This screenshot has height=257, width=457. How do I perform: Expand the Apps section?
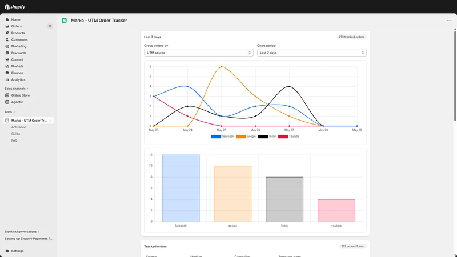[10, 112]
